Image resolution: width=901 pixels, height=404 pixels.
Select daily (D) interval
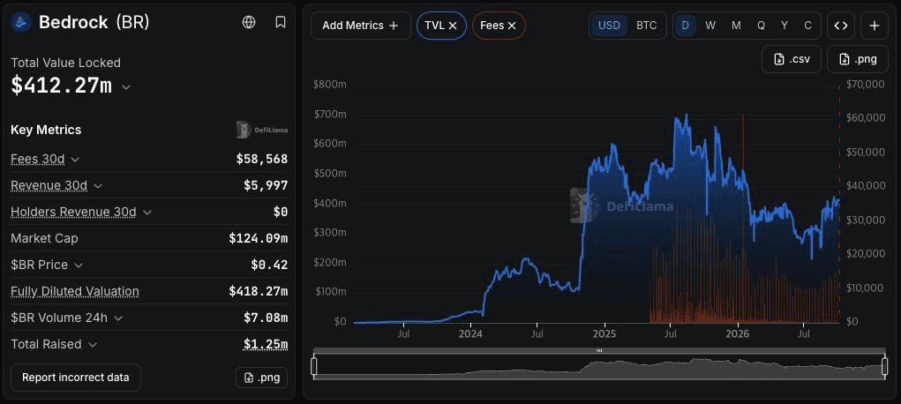tap(686, 26)
